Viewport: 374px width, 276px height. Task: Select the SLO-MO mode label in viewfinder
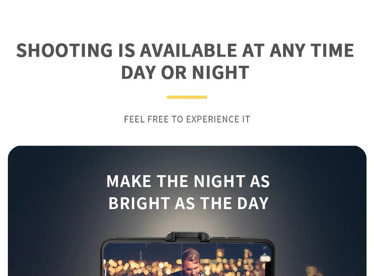[x=141, y=256]
